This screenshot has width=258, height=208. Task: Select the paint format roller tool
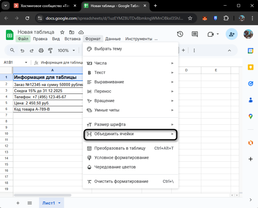pyautogui.click(x=50, y=50)
